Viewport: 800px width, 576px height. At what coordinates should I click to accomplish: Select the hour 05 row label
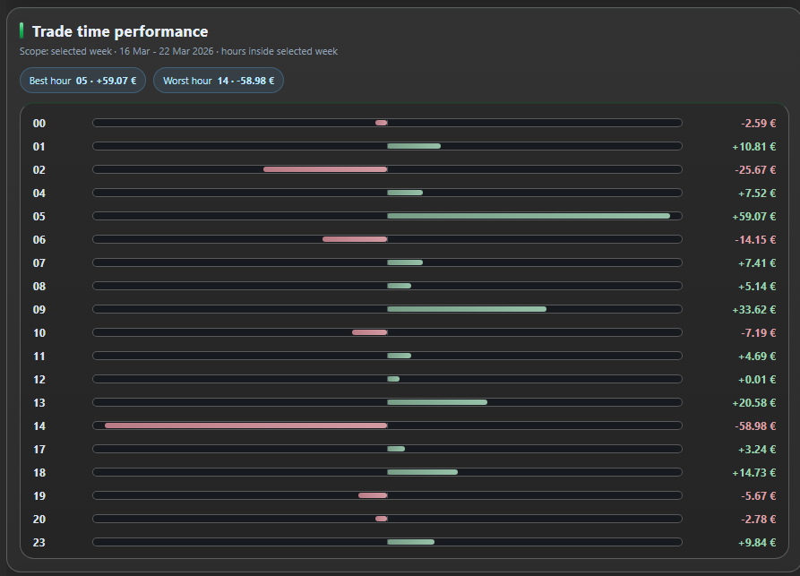[x=39, y=216]
